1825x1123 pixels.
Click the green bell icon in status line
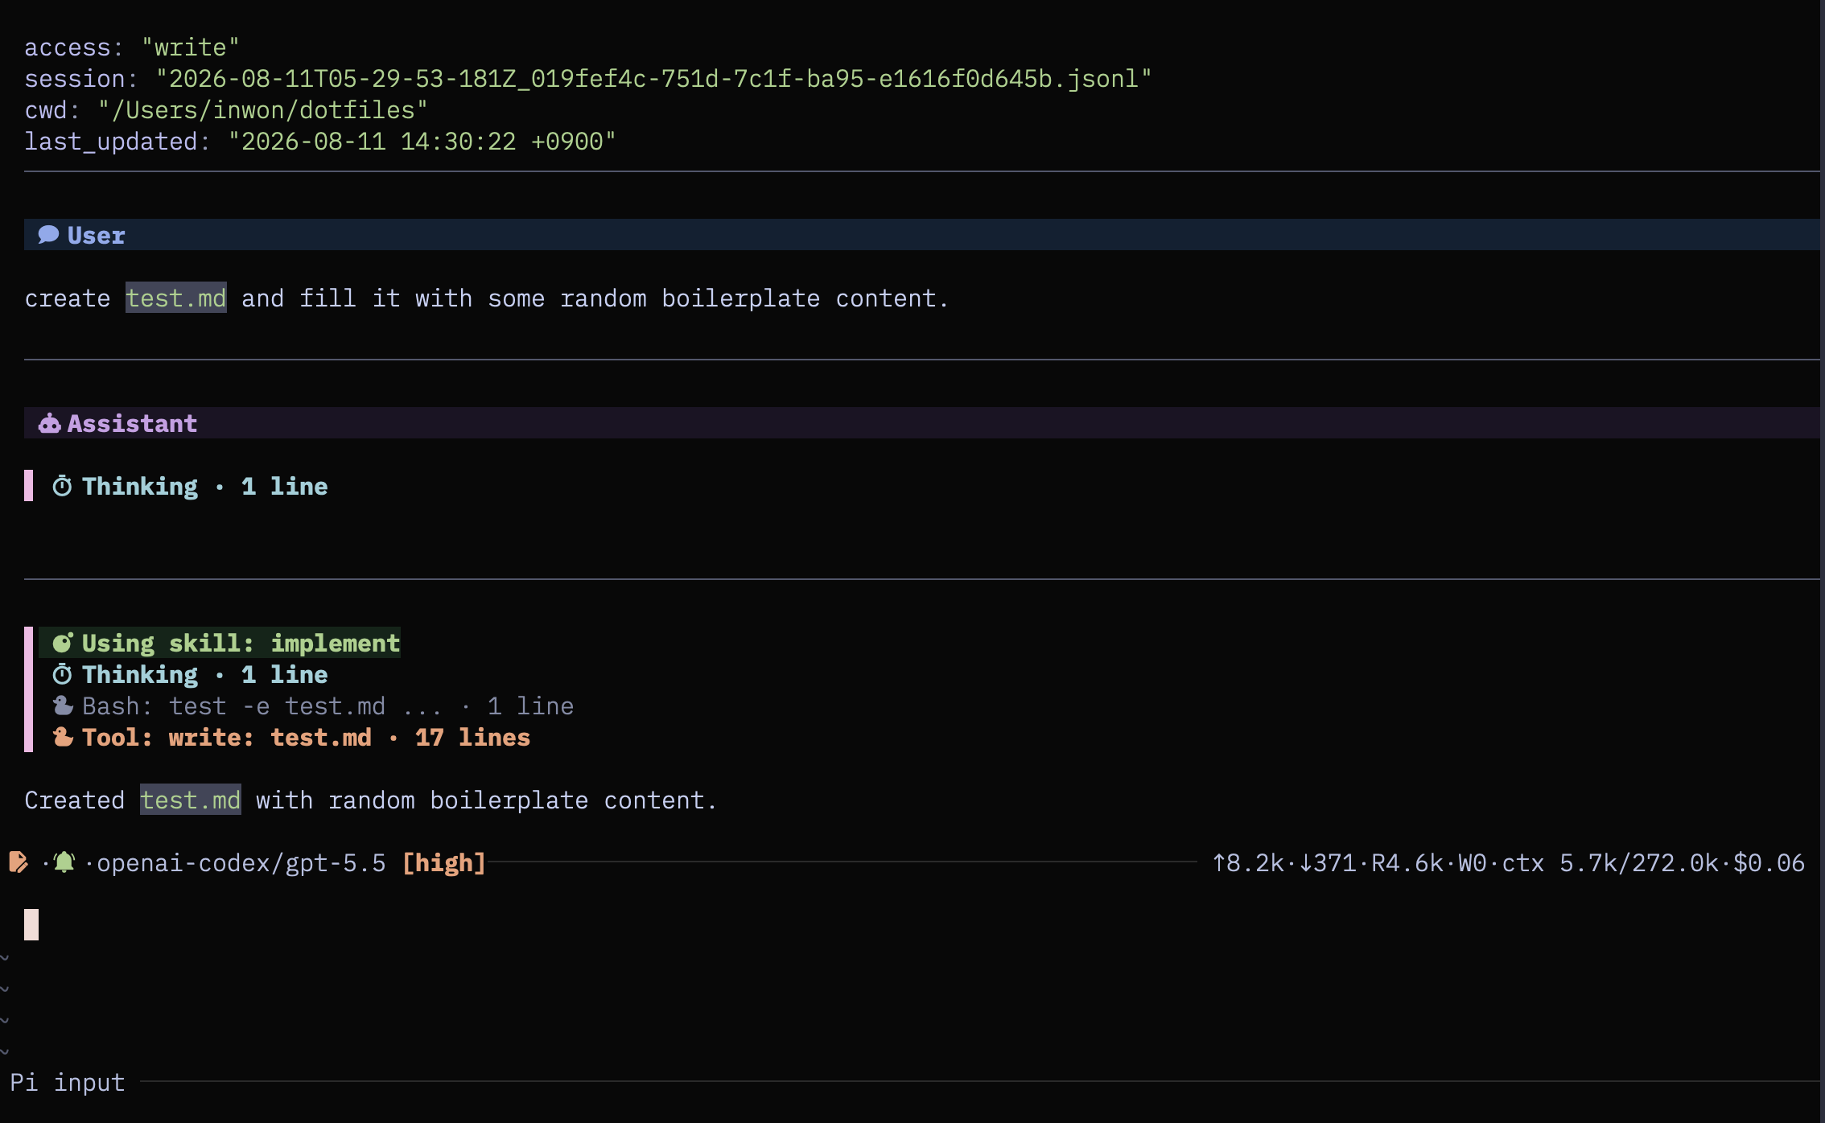click(x=64, y=862)
